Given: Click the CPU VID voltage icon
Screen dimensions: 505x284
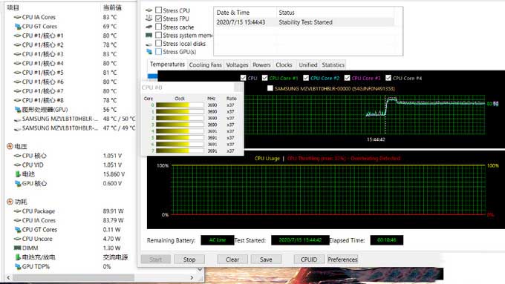Looking at the screenshot, I should point(17,165).
